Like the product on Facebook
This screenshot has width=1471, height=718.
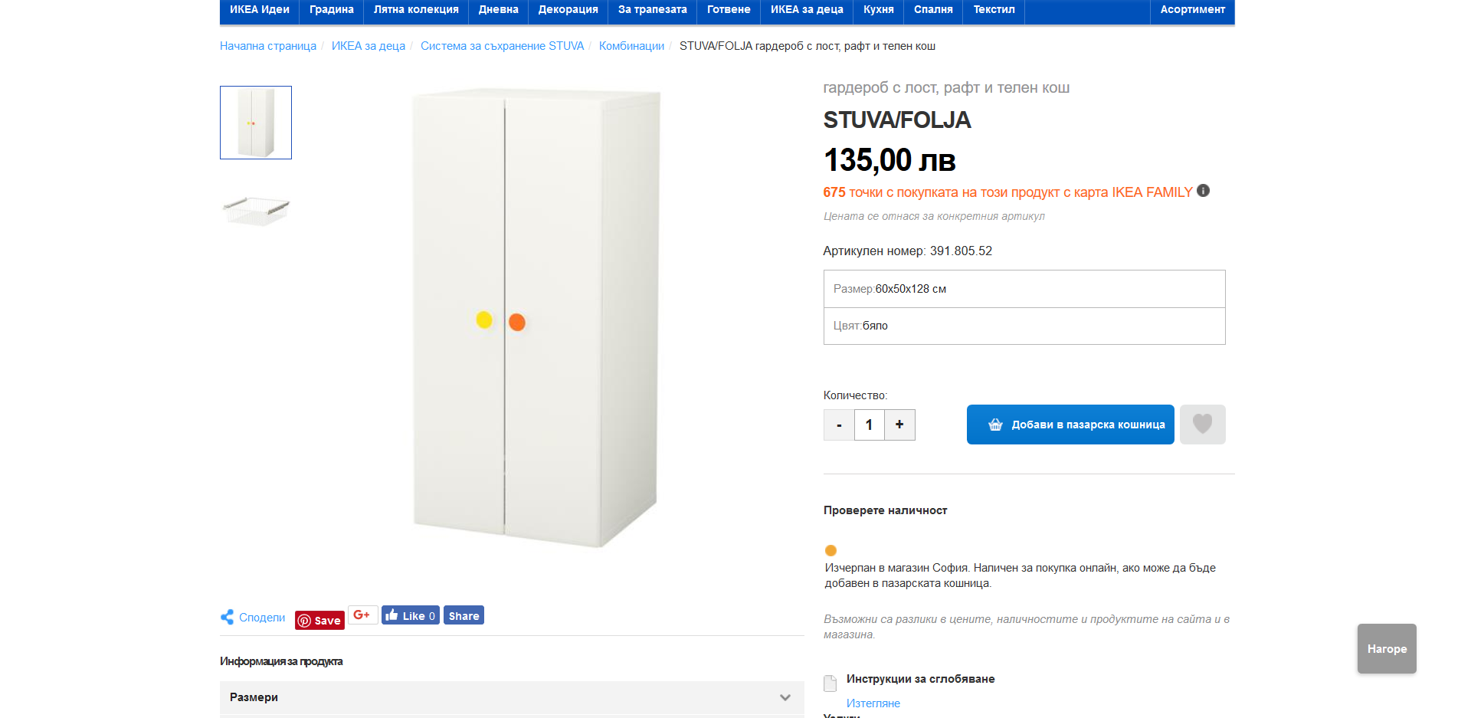point(411,615)
